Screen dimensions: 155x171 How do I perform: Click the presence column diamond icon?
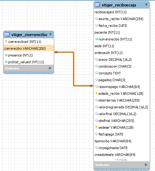pos(6,55)
